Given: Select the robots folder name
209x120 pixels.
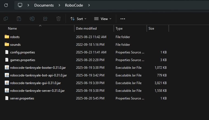Looking at the screenshot, I should [15, 37].
